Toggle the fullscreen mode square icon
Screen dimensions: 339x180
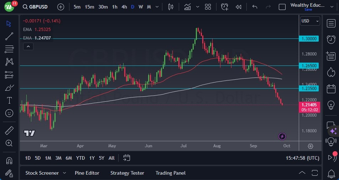point(282,7)
